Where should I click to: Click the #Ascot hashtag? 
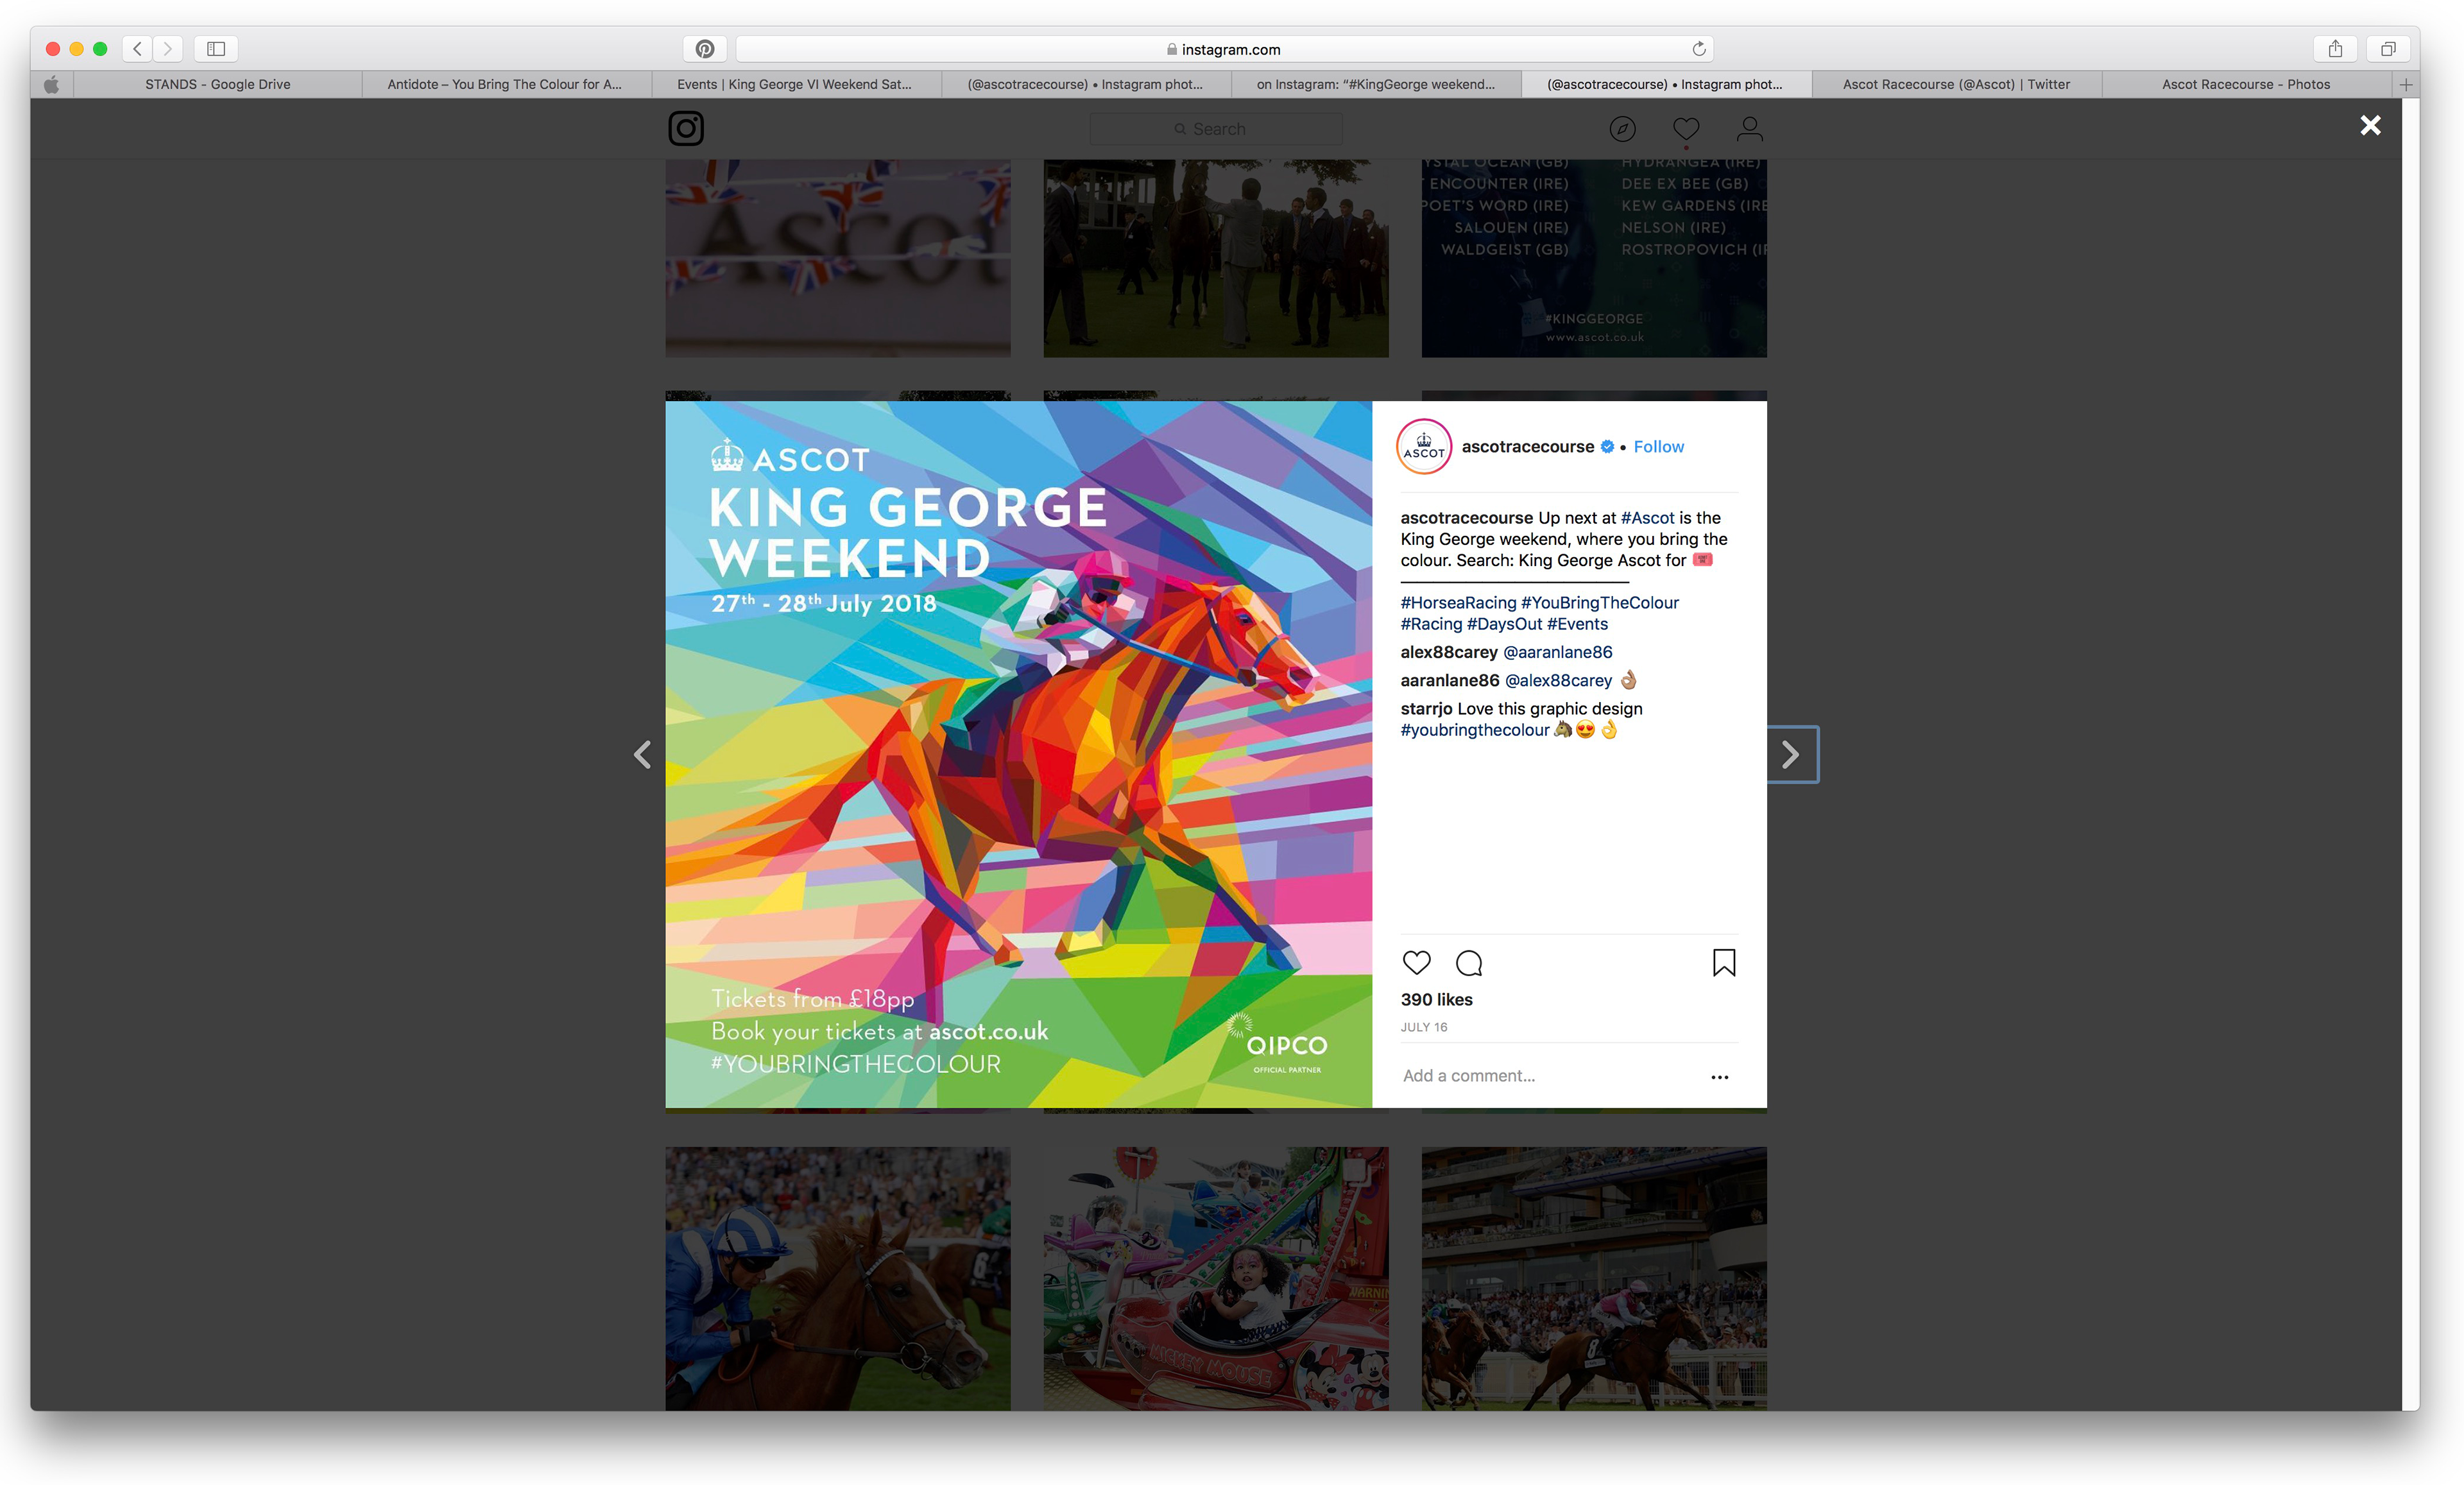pos(1647,518)
